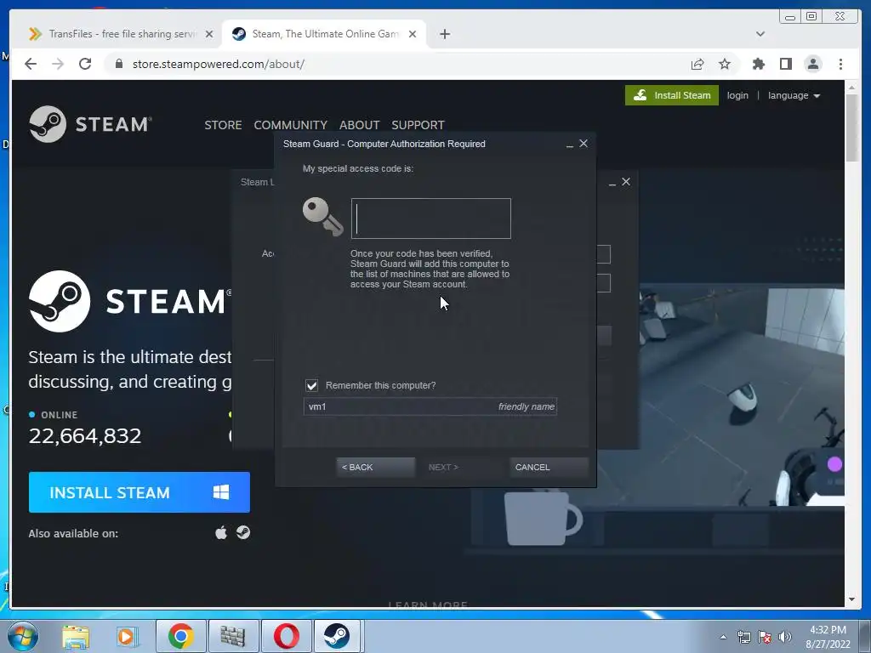Close the Steam Login window behind
Viewport: 871px width, 653px height.
click(626, 182)
